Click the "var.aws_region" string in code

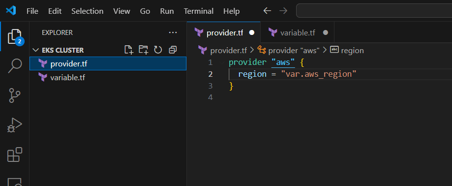[x=319, y=74]
